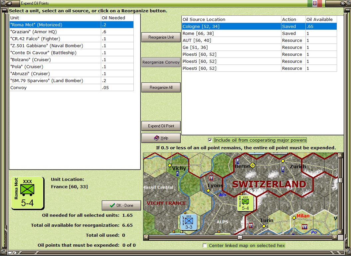This screenshot has width=351, height=256.
Task: Click the map scroll down arrow
Action: point(340,232)
